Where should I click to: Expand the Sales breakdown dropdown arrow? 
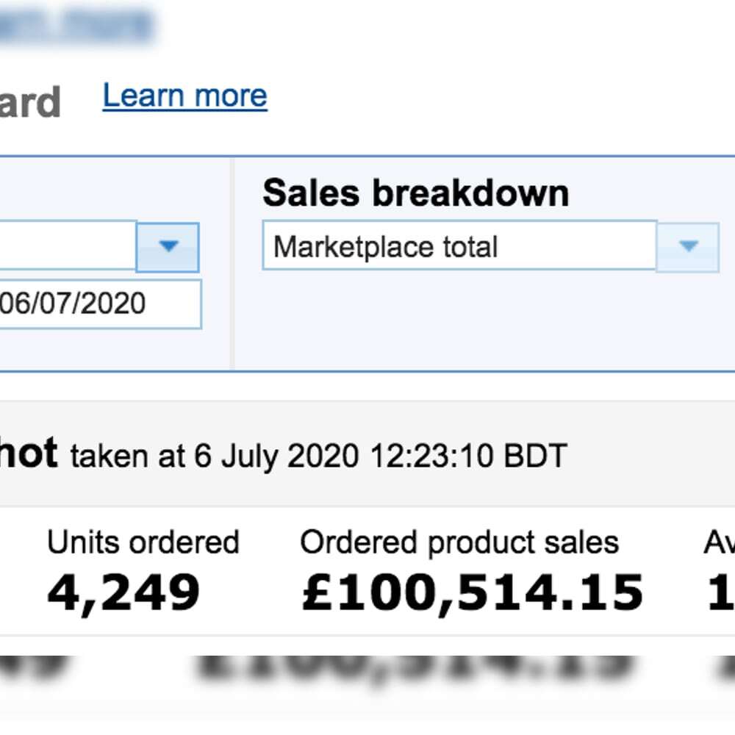point(688,247)
